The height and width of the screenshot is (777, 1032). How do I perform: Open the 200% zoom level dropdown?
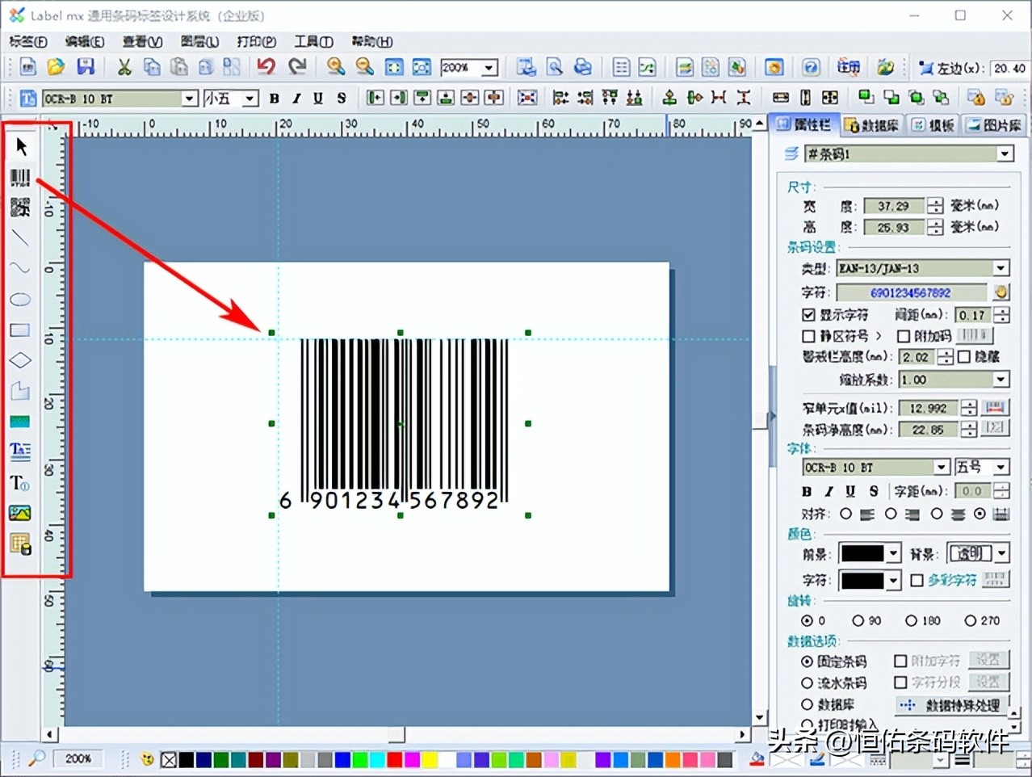pos(489,67)
